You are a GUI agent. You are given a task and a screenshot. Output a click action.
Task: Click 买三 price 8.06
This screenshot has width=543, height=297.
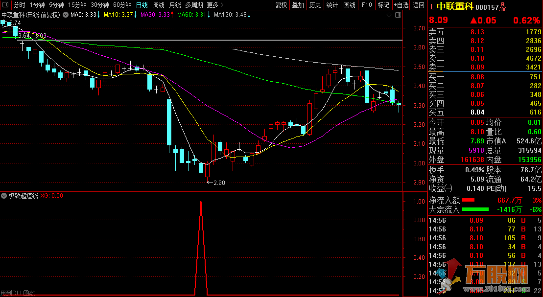(x=477, y=94)
